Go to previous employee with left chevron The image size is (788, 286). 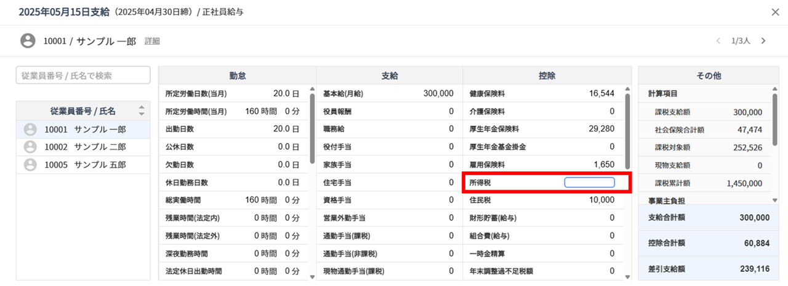[x=718, y=41]
